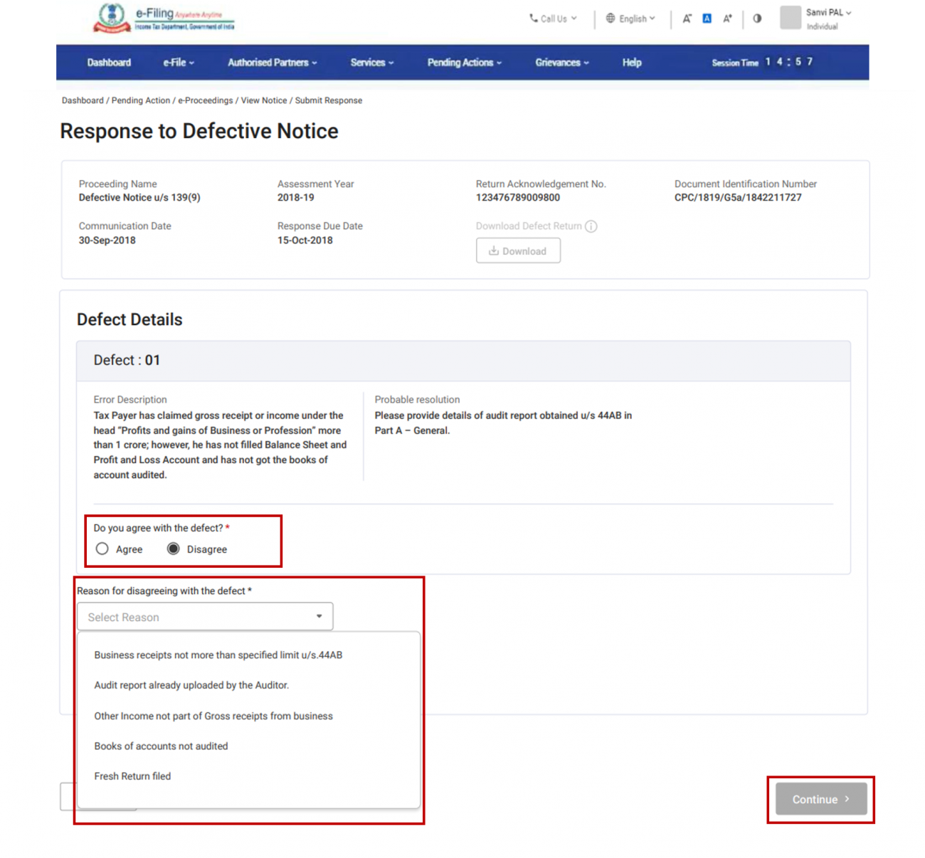The image size is (925, 858).
Task: Click the e-Filing portal emblem logo
Action: pyautogui.click(x=111, y=18)
